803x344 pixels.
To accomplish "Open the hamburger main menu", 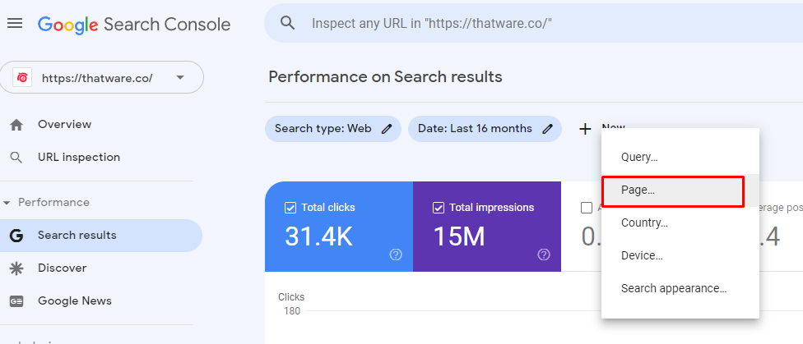I will coord(15,24).
